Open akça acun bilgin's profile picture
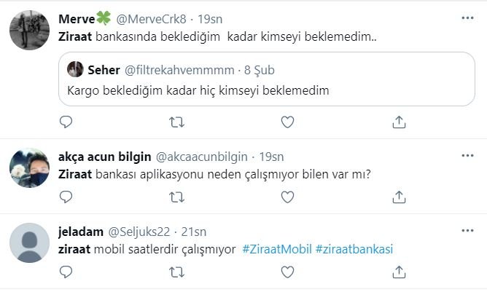Screen dimensions: 487x292 [29, 168]
